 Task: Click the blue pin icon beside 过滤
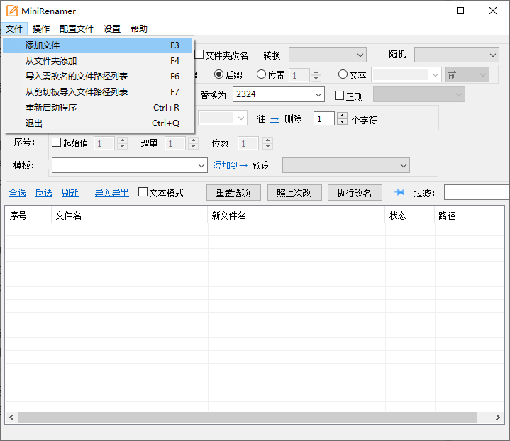[x=399, y=193]
